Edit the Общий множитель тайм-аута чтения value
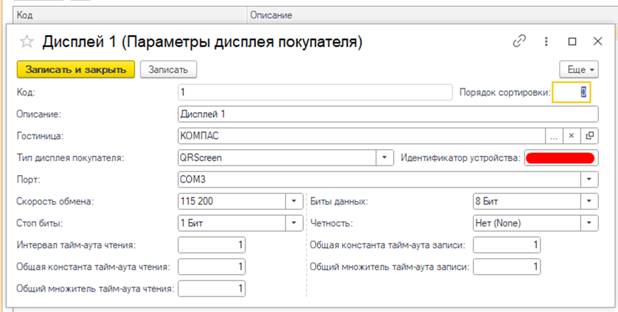Image resolution: width=618 pixels, height=312 pixels. (x=212, y=289)
